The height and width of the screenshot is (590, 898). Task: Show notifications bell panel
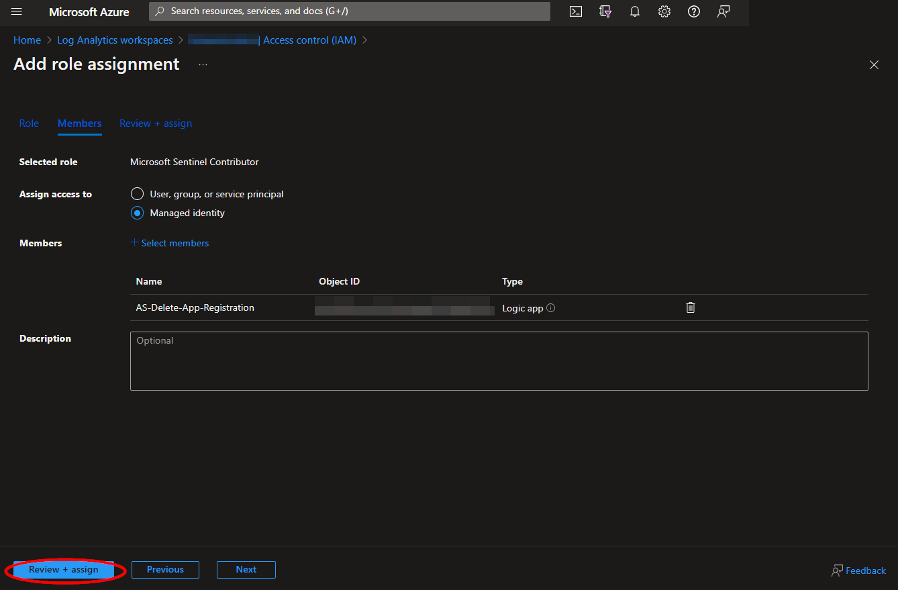(635, 11)
